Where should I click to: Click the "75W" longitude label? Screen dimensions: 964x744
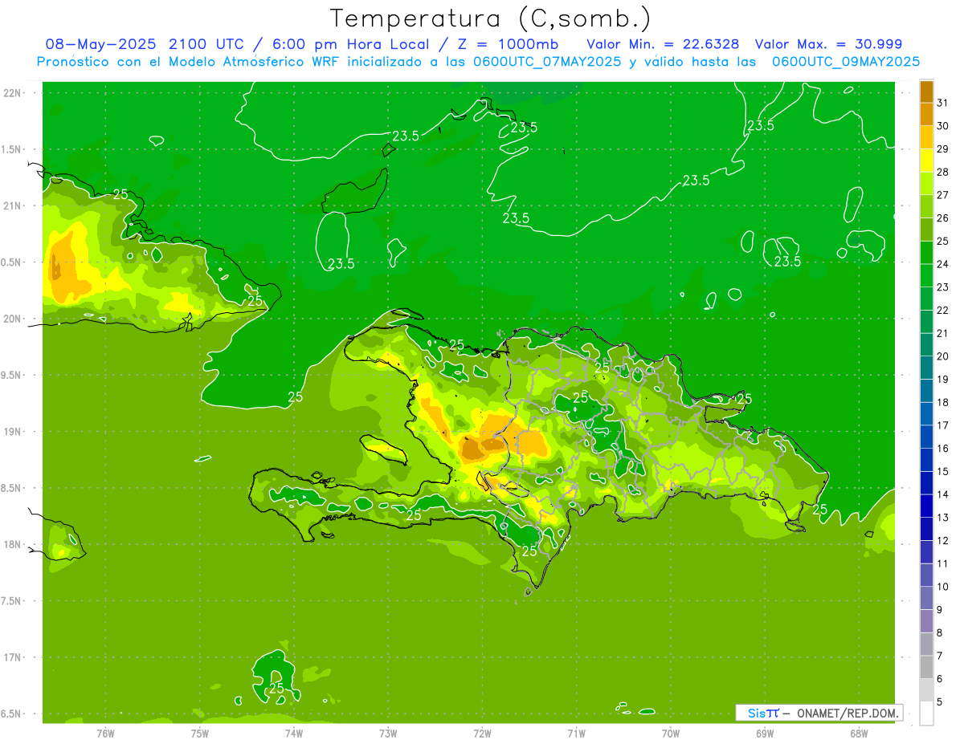(199, 733)
